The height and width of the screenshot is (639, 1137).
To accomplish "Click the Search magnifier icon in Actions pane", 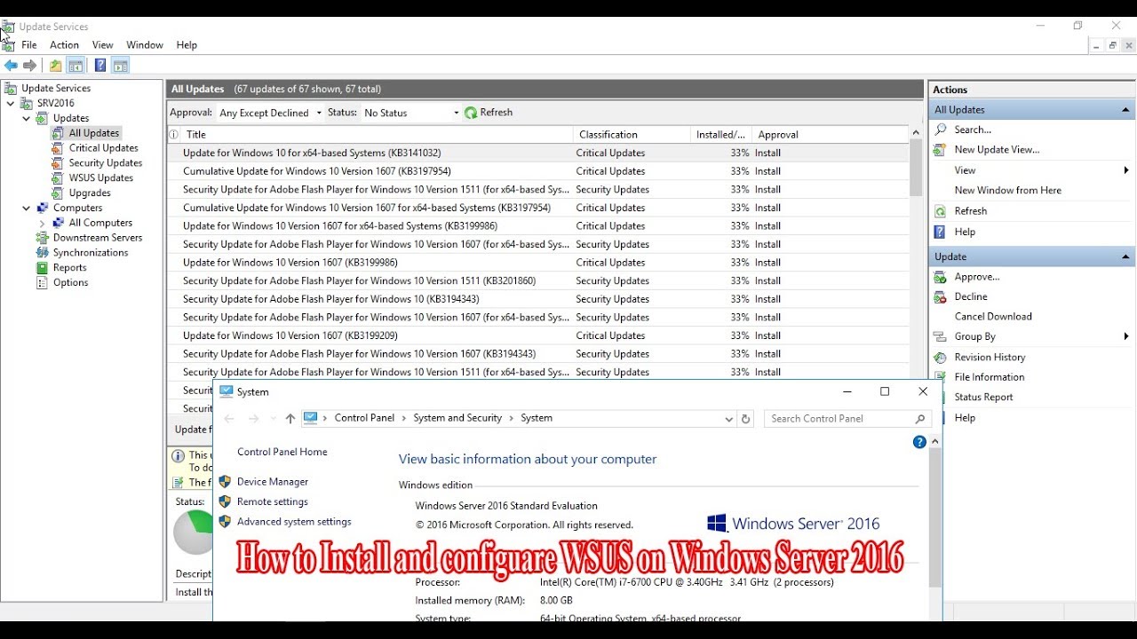I will point(941,130).
